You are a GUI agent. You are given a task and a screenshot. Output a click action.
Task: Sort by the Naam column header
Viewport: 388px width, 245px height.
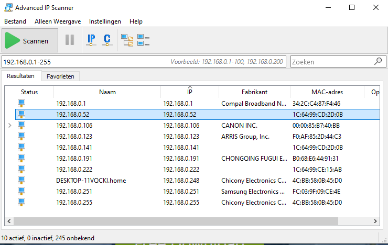point(107,92)
